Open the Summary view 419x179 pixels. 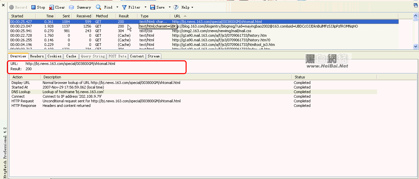pos(80,7)
